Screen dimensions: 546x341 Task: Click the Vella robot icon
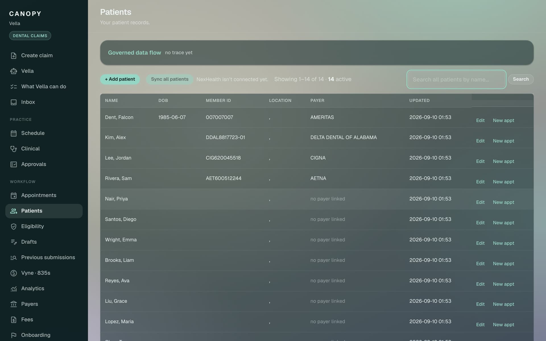click(x=14, y=71)
